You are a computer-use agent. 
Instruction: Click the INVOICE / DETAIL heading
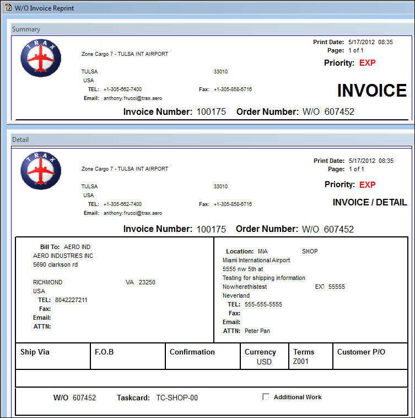coord(369,202)
